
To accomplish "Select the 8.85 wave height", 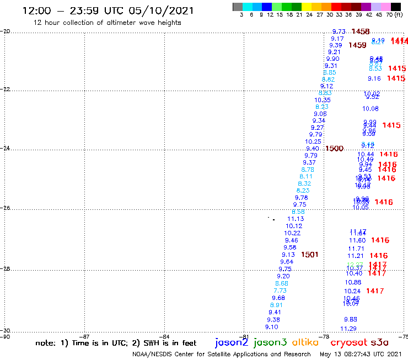I will point(330,72).
